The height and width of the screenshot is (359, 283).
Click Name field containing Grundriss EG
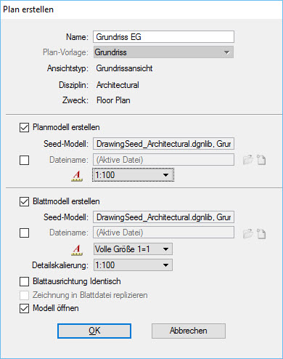(x=163, y=37)
